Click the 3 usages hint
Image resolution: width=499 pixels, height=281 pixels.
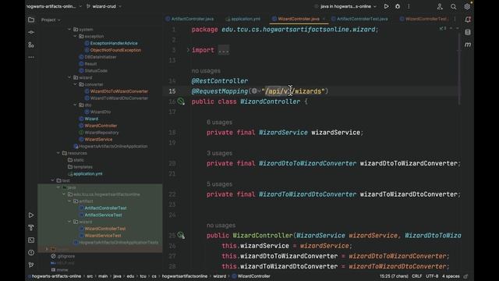click(x=219, y=153)
